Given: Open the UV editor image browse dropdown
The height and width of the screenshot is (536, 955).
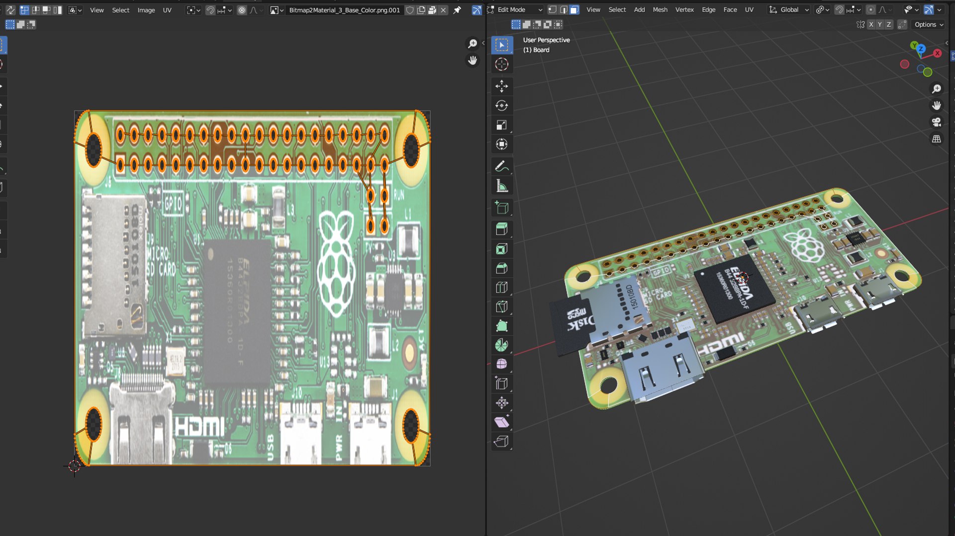Looking at the screenshot, I should pyautogui.click(x=277, y=10).
